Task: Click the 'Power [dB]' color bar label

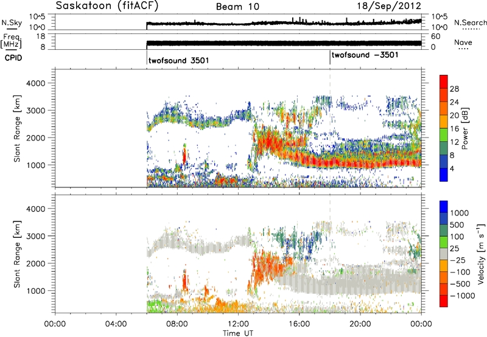Action: (x=465, y=128)
